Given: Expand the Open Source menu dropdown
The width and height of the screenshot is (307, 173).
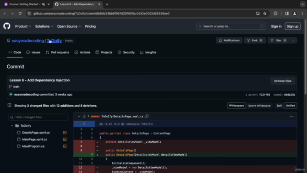Looking at the screenshot, I should click(69, 26).
